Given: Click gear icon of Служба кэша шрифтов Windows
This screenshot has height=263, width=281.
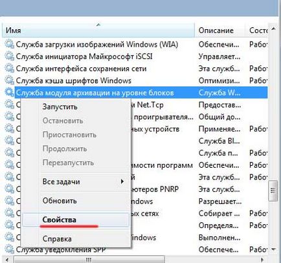Looking at the screenshot, I should pyautogui.click(x=9, y=80).
